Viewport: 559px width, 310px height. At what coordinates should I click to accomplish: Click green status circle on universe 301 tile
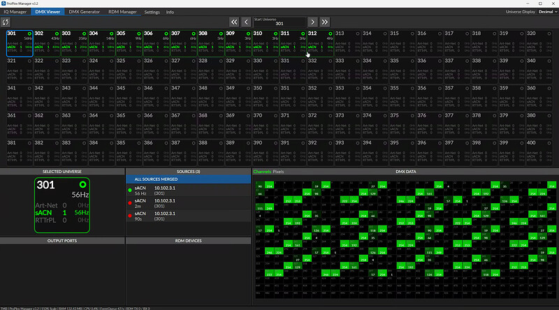click(x=29, y=34)
